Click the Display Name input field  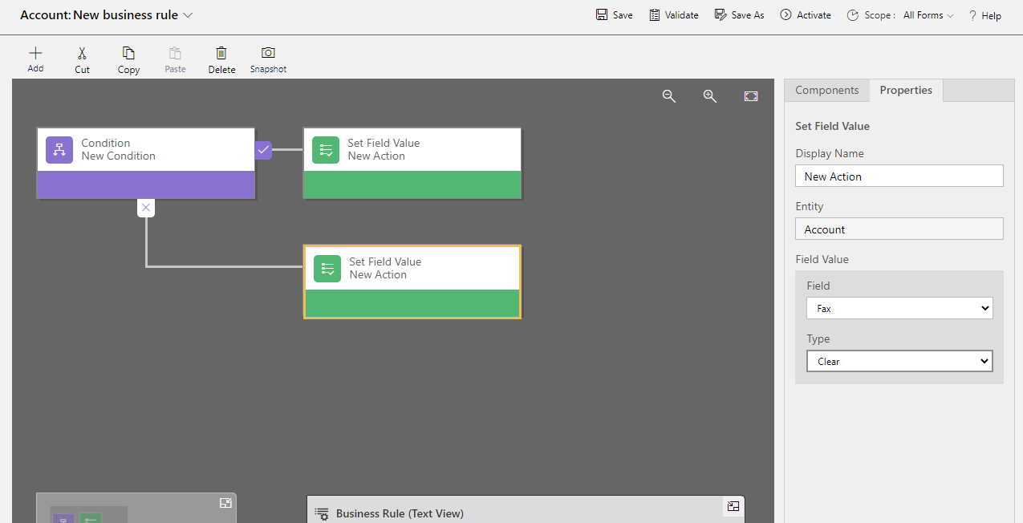coord(899,176)
